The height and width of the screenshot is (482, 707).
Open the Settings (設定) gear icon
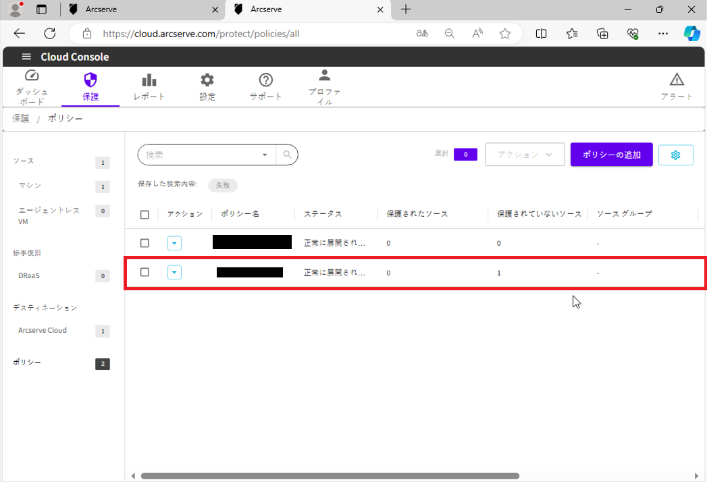coord(207,80)
